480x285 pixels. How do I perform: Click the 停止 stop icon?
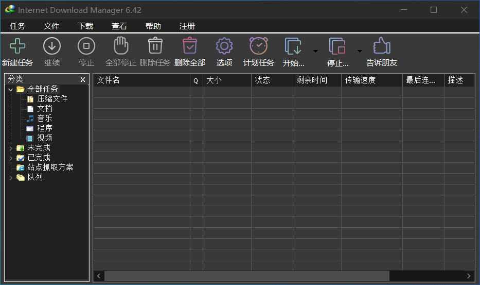[86, 46]
